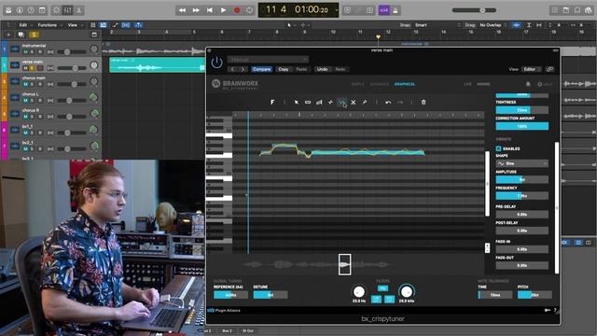
Task: Go to next preset arrow
Action: click(243, 69)
